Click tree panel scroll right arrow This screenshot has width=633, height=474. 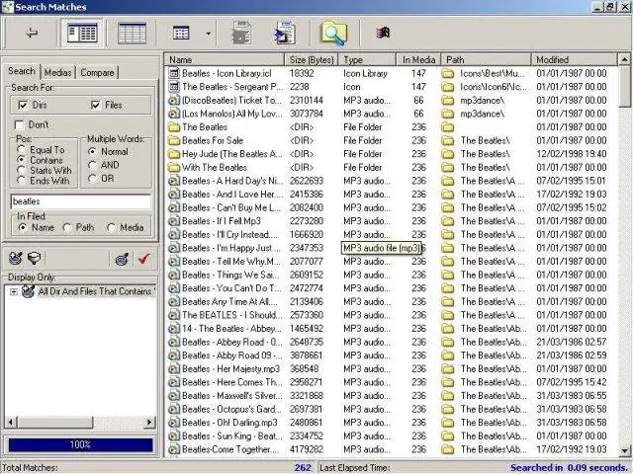149,423
